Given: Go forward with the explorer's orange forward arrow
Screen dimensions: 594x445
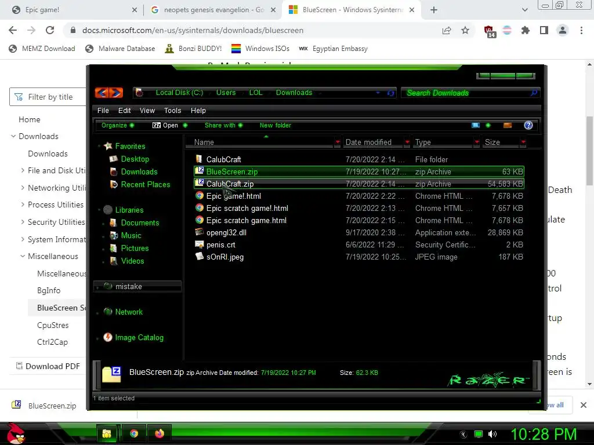Looking at the screenshot, I should 116,92.
